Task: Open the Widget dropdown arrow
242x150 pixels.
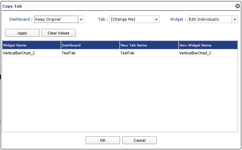Action: [235, 20]
